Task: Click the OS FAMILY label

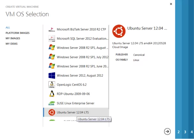Action: (x=122, y=60)
